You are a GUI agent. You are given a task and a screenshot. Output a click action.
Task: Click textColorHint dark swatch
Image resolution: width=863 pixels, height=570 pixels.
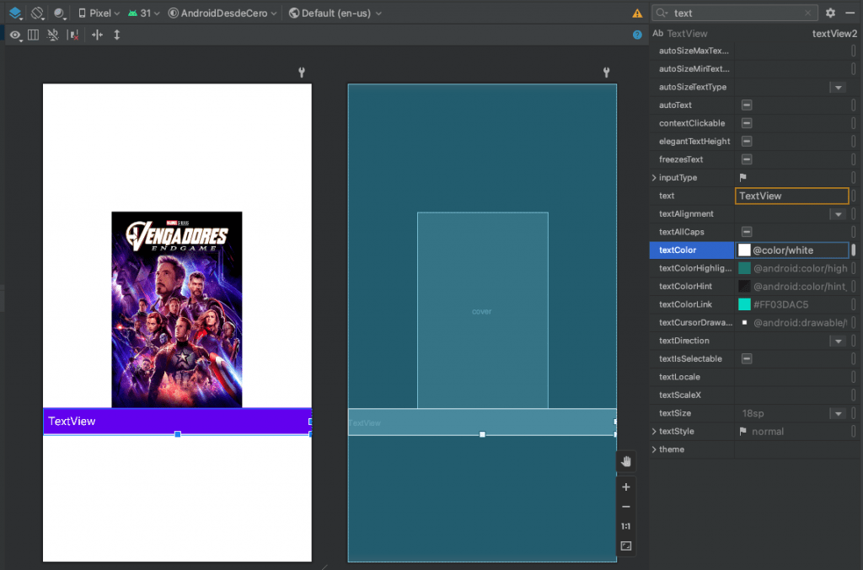744,287
